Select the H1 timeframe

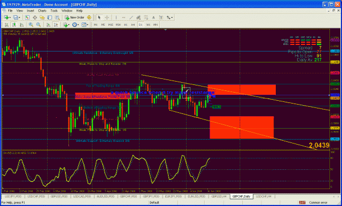126,25
